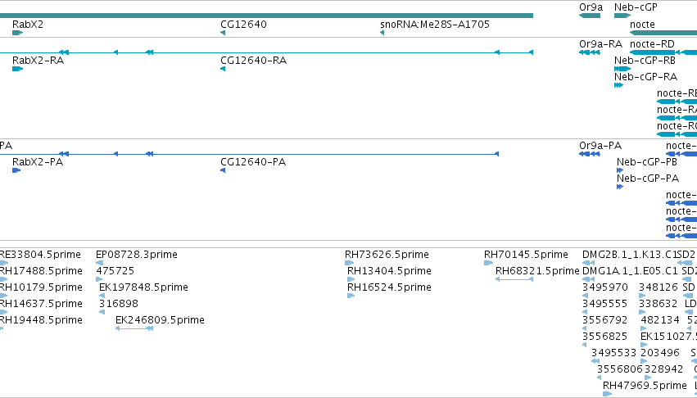Select the long teal gene span bar
Image resolution: width=697 pixels, height=398 pixels.
click(x=266, y=16)
